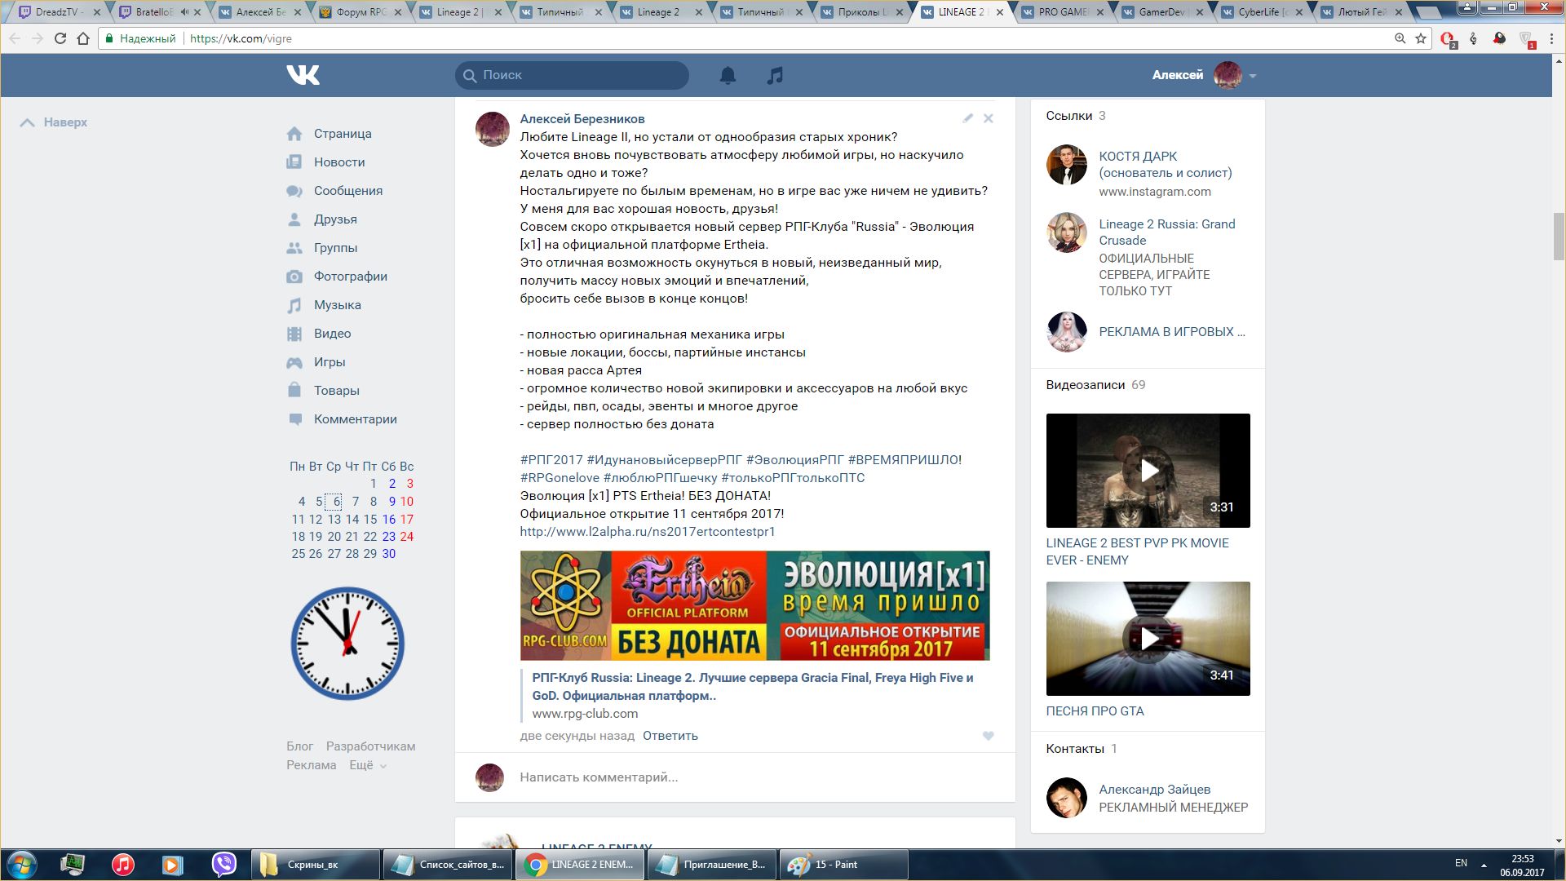Screen dimensions: 1566x881
Task: Open the notifications bell
Action: pos(728,75)
